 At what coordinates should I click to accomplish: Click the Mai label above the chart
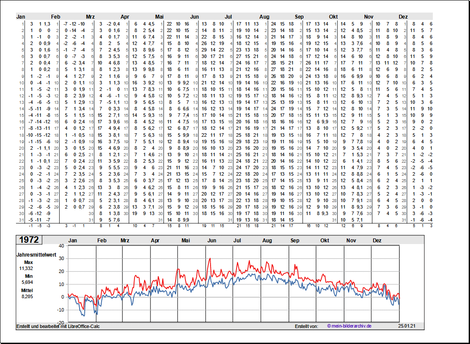186,241
